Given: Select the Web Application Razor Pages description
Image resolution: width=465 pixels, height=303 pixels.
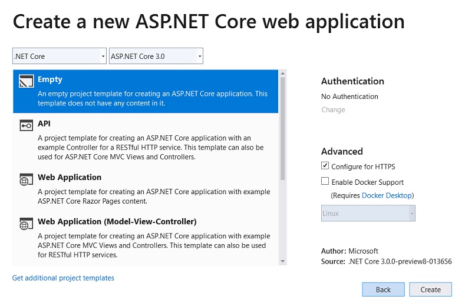Looking at the screenshot, I should (154, 197).
